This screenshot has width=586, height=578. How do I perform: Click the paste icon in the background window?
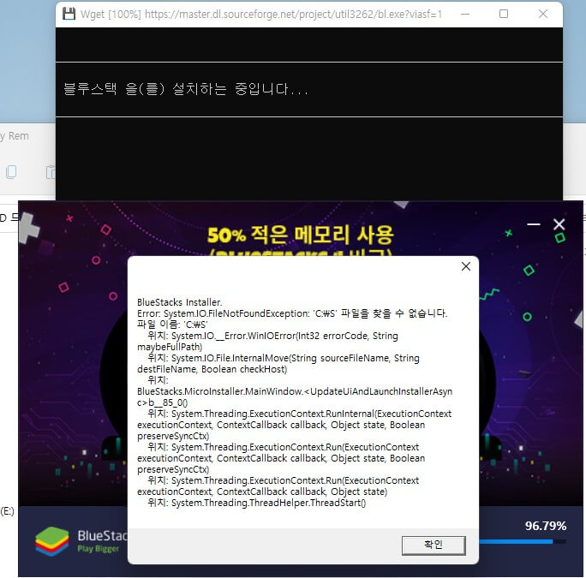coord(51,172)
